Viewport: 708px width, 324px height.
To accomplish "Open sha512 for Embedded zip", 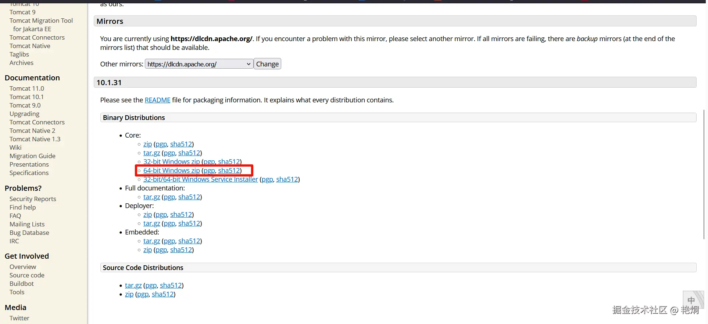I will click(x=181, y=250).
